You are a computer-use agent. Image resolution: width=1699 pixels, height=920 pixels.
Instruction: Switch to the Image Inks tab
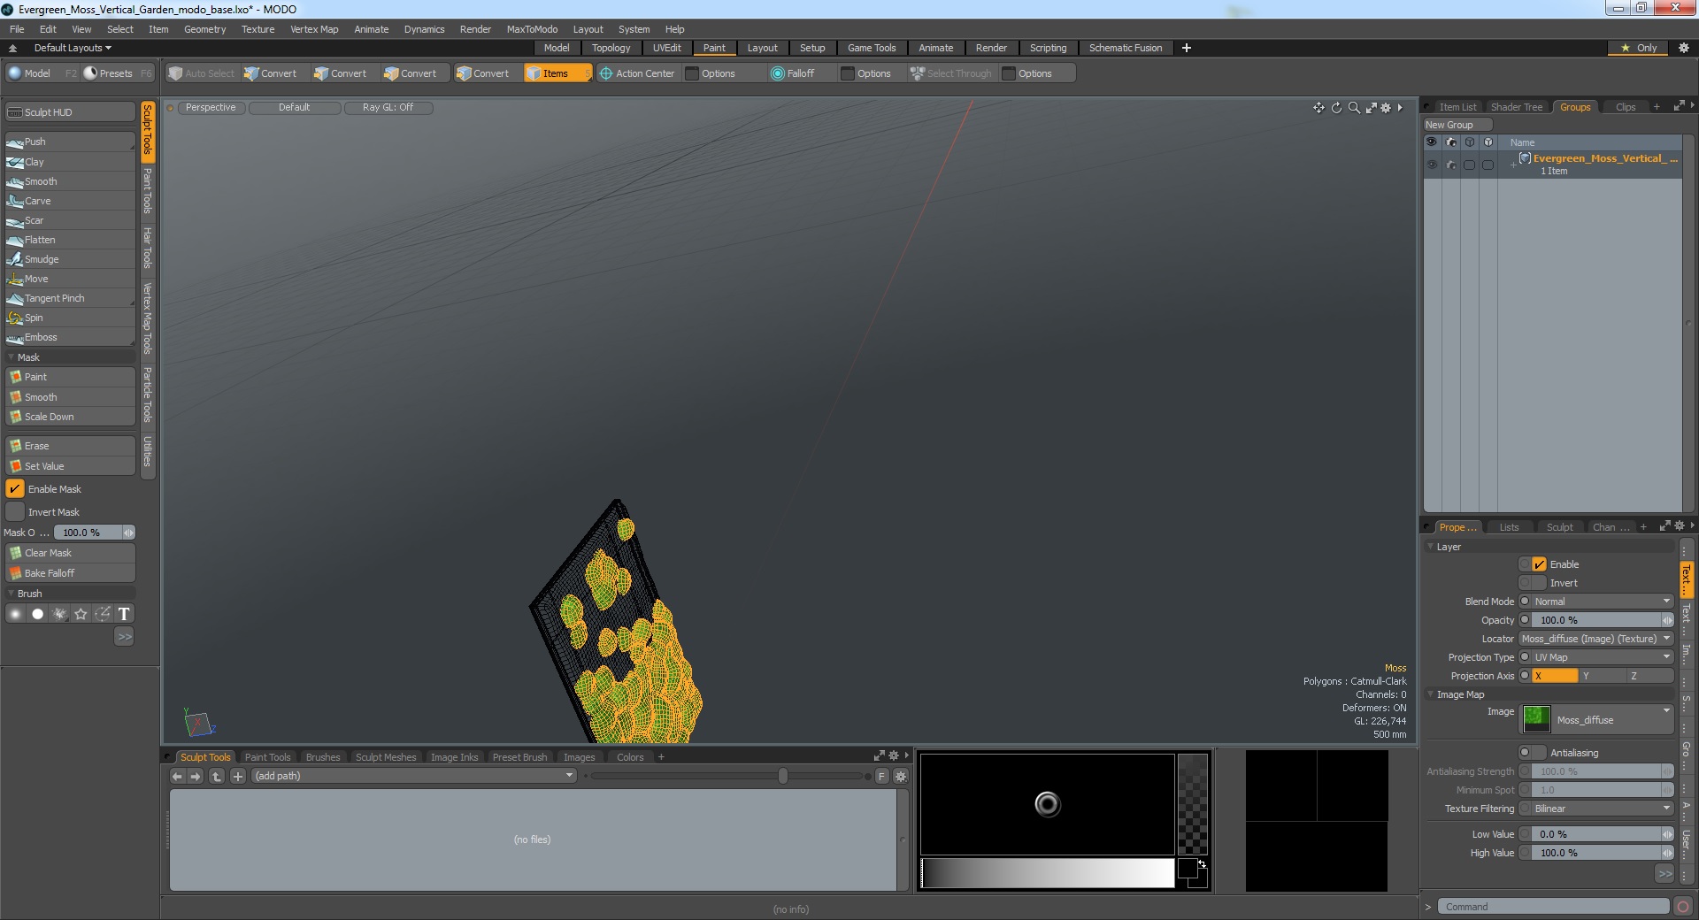tap(454, 757)
